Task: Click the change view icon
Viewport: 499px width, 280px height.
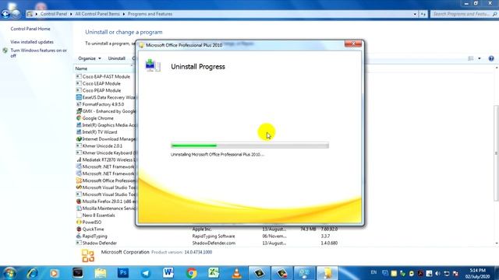Action: pyautogui.click(x=471, y=58)
